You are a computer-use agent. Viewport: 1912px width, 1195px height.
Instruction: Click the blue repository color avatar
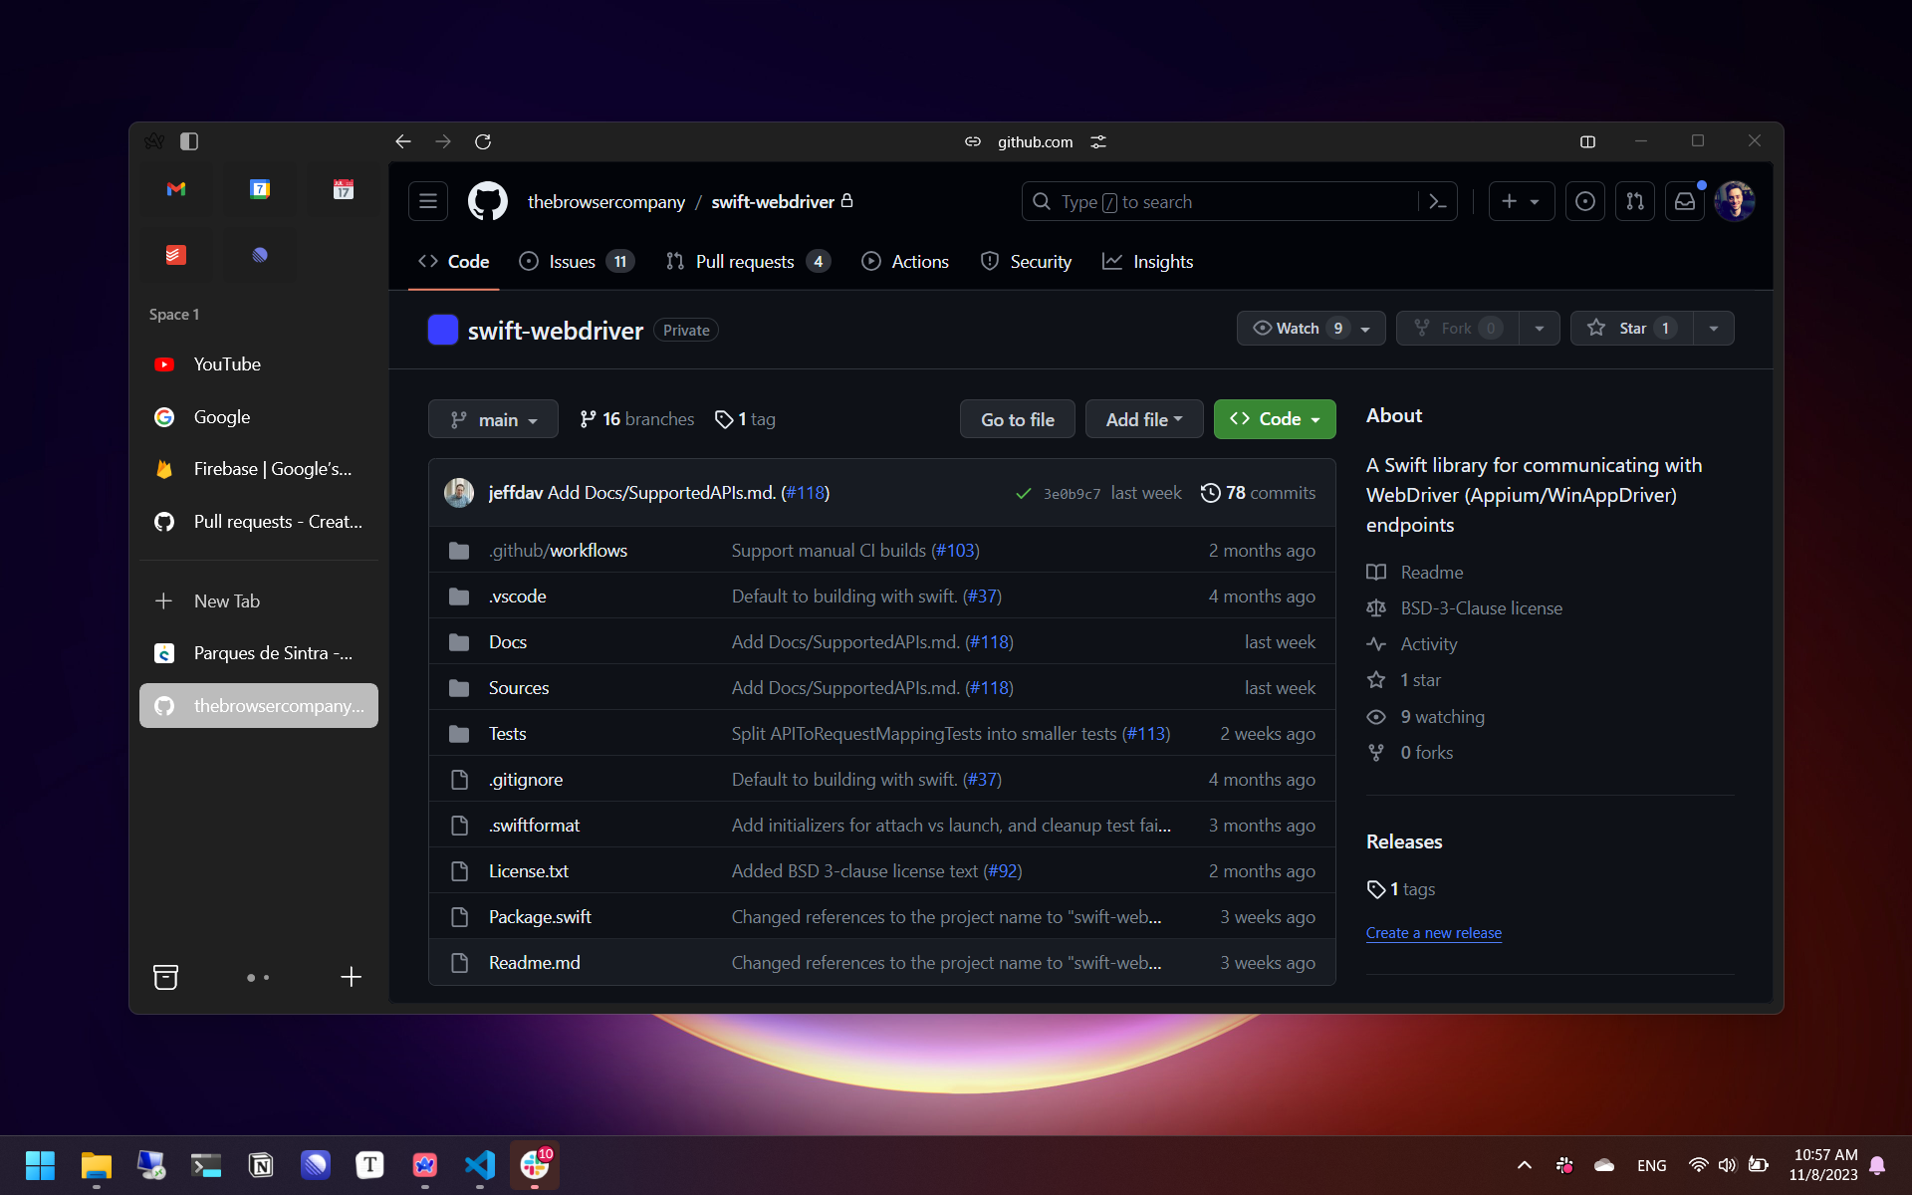click(442, 330)
